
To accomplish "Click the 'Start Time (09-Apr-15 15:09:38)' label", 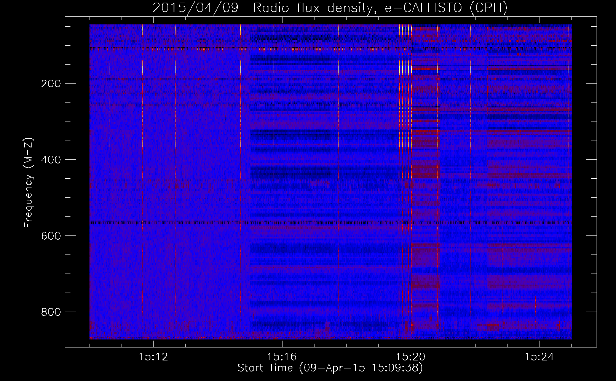I will tap(330, 368).
